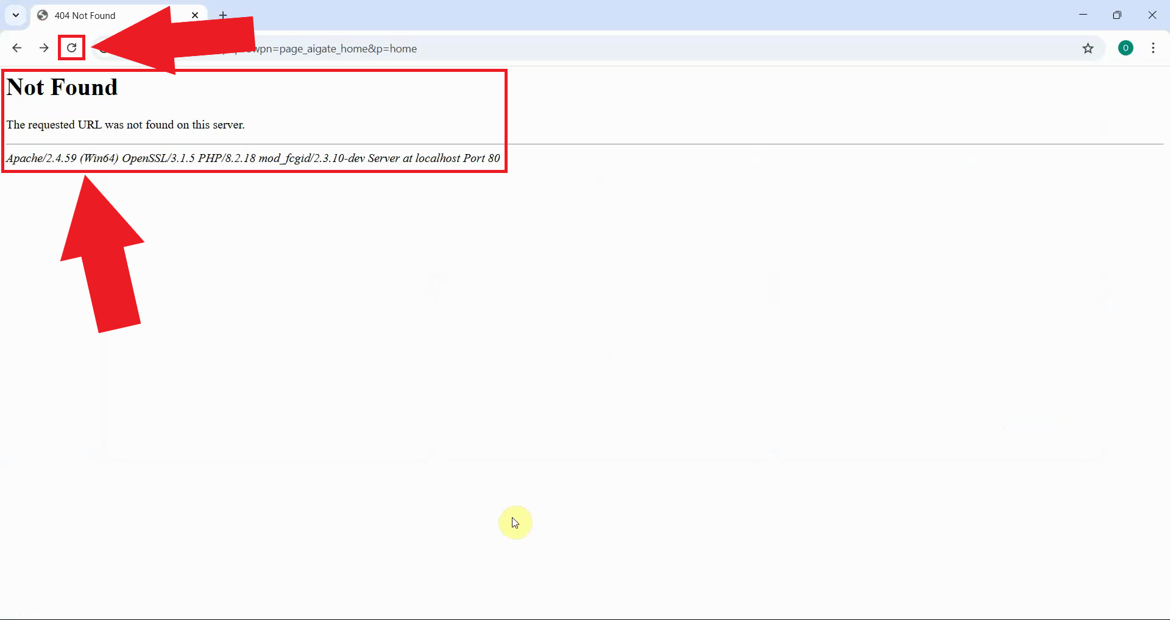Maximize the browser window
Screen dimensions: 1170x620
tap(1118, 14)
